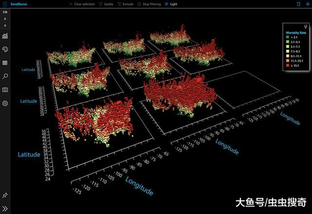Open the Color palette panel
Image resolution: width=312 pixels, height=214 pixels.
5,50
